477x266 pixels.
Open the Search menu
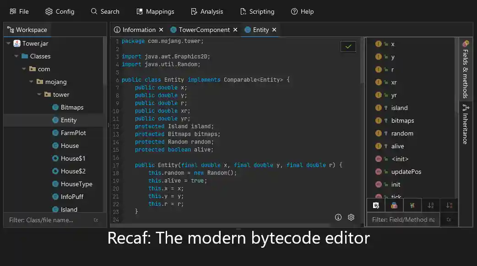105,11
